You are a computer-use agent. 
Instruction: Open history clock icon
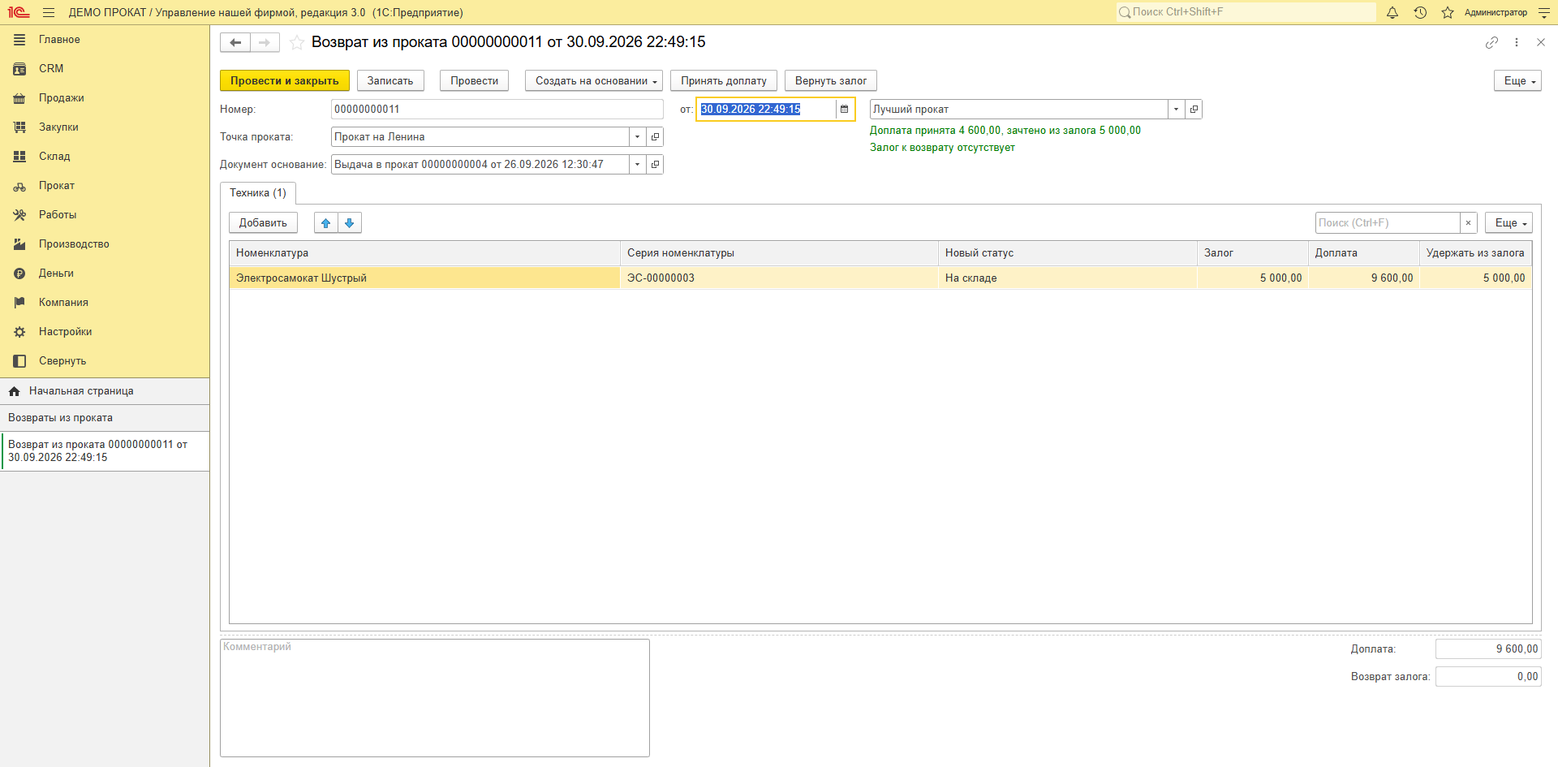pos(1420,12)
